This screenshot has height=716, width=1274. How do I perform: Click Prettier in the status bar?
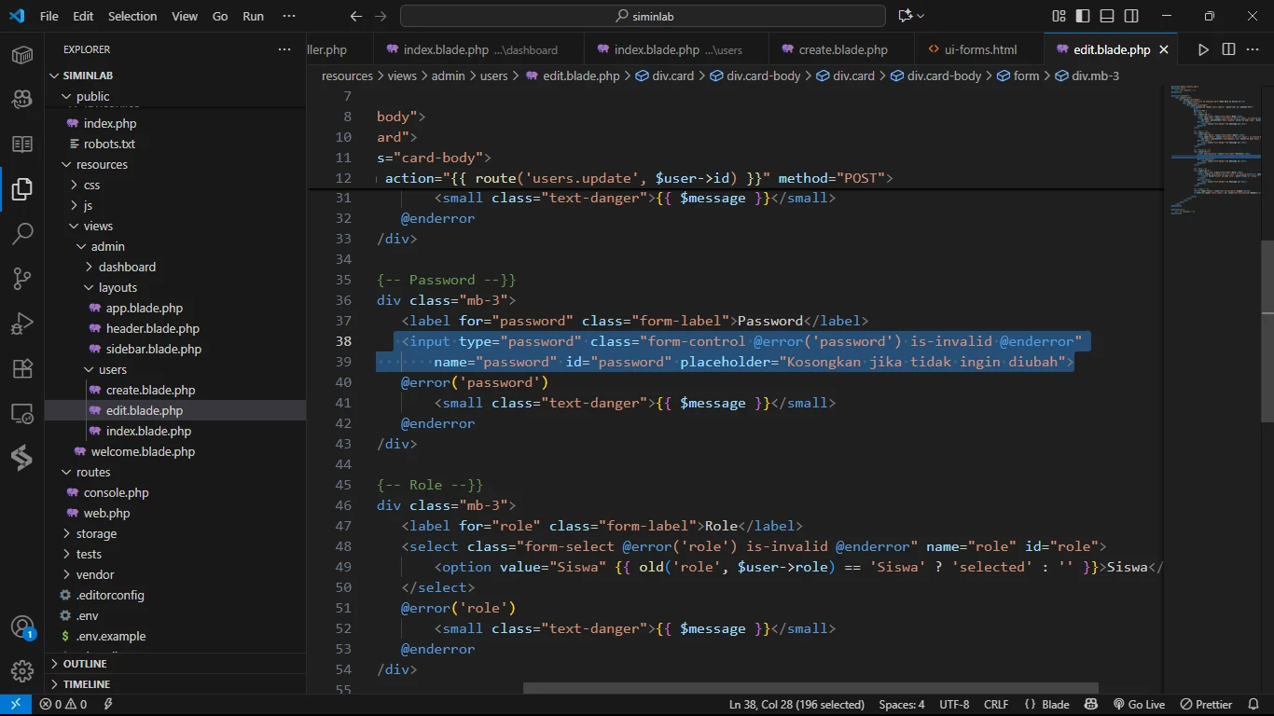[x=1206, y=705]
